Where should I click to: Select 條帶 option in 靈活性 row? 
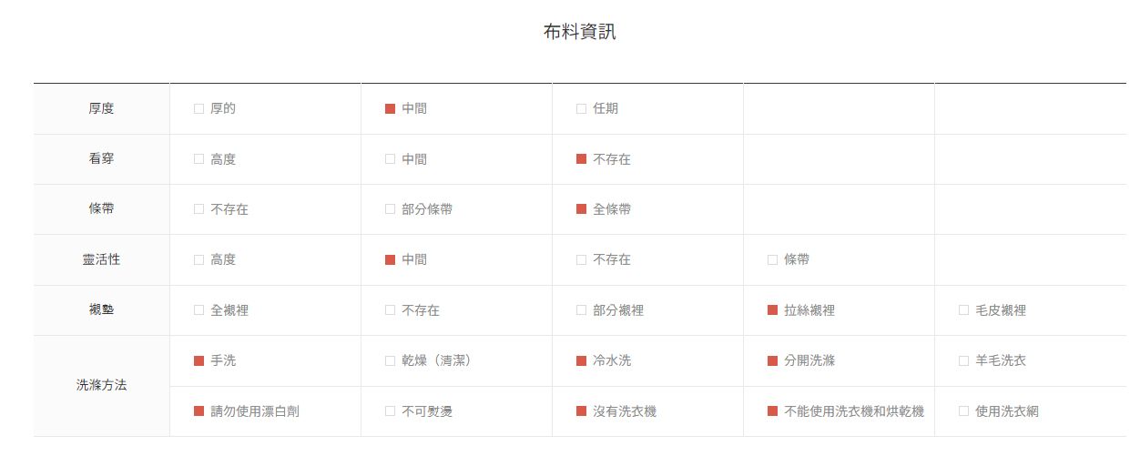(772, 259)
